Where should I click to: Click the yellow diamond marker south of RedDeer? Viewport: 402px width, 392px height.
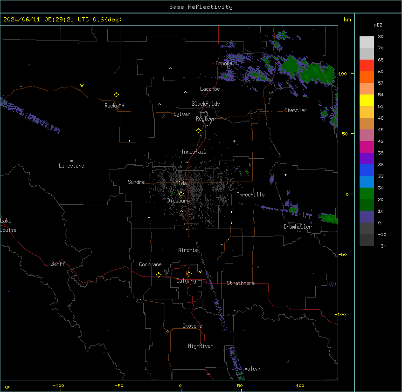pos(199,131)
